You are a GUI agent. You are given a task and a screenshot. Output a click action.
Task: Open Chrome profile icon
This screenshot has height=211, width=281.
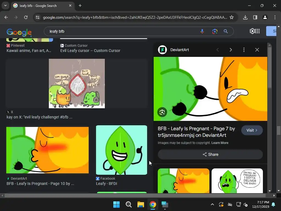pyautogui.click(x=265, y=17)
